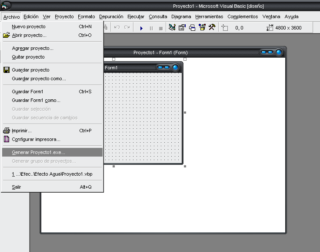Viewport: 320px width, 252px height.
Task: Choose Salir to exit Visual Basic
Action: (53, 187)
